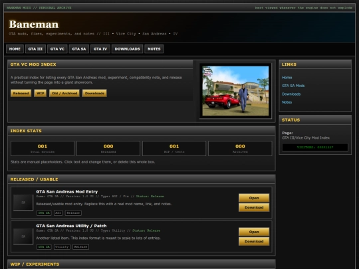Click the SA icon of Mod Entry
359x269 pixels.
[23, 203]
